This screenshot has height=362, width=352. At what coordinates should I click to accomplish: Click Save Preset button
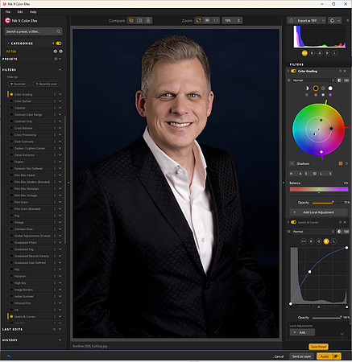click(318, 347)
